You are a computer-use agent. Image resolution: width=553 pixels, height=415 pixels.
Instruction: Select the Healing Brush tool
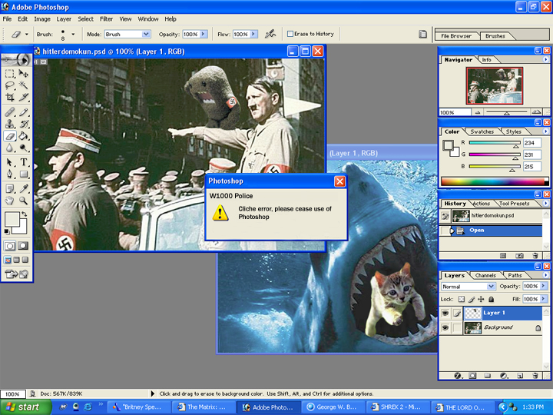10,112
